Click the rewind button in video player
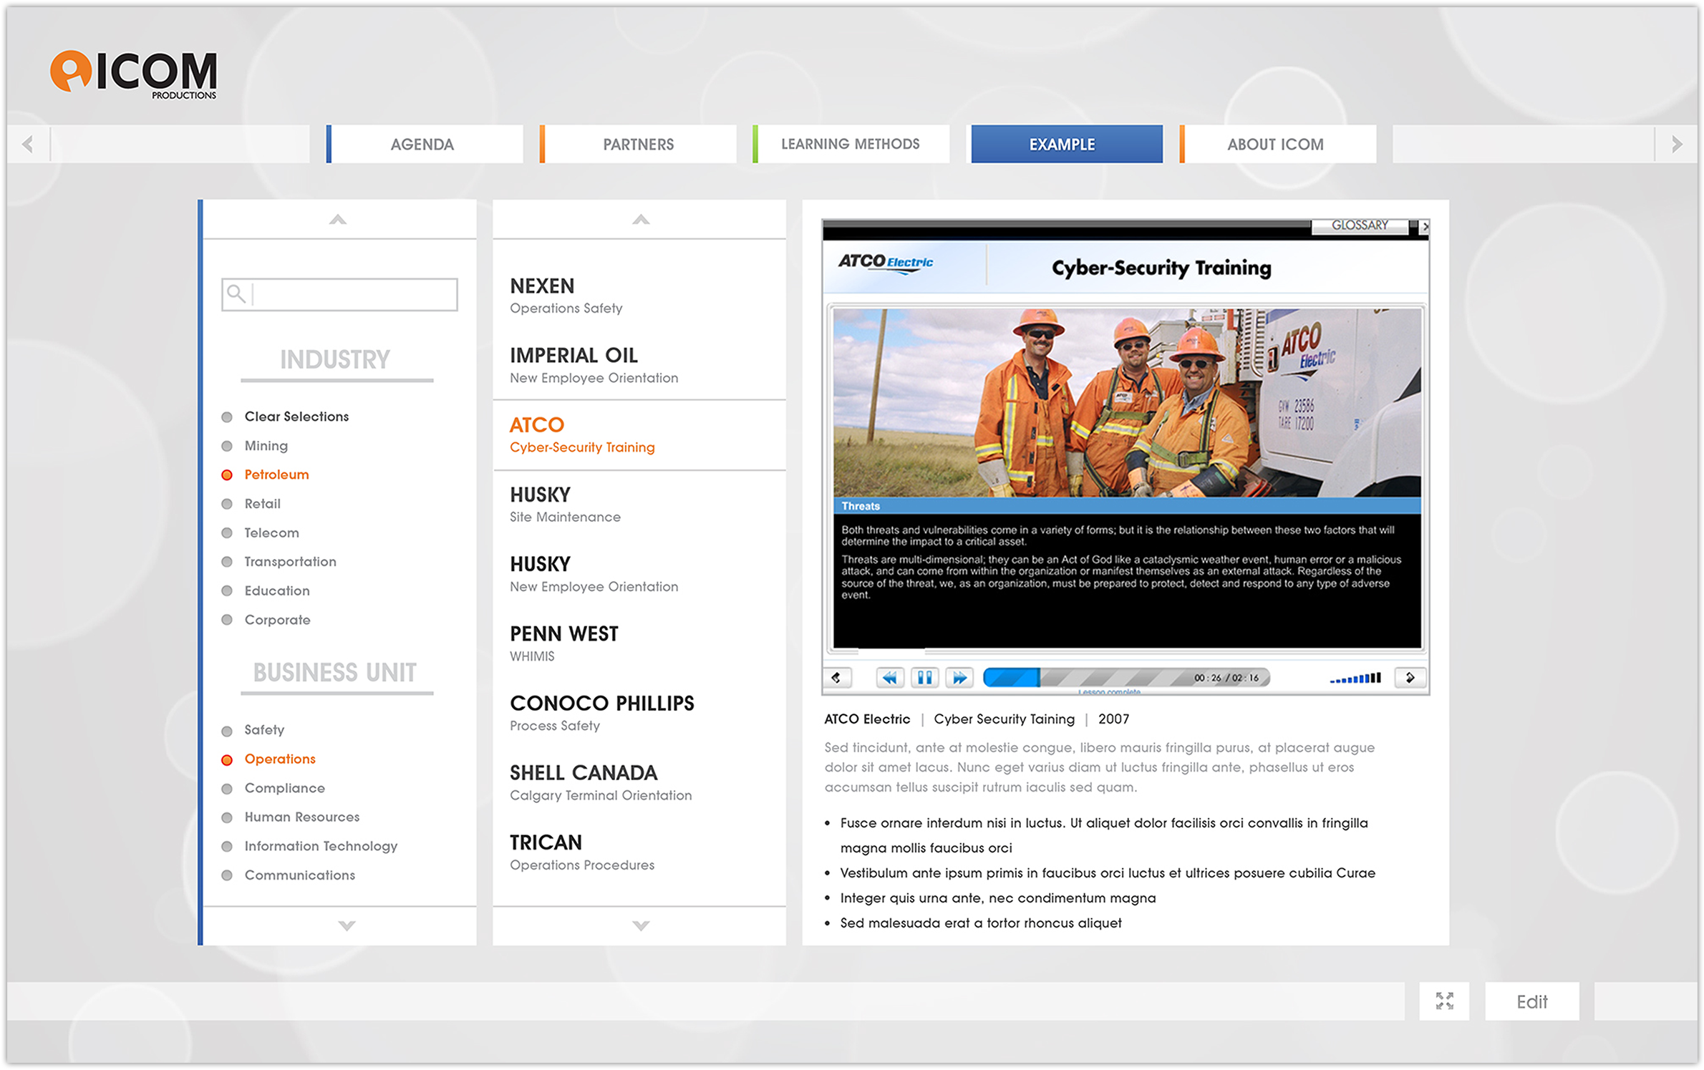The image size is (1704, 1070). pos(889,678)
